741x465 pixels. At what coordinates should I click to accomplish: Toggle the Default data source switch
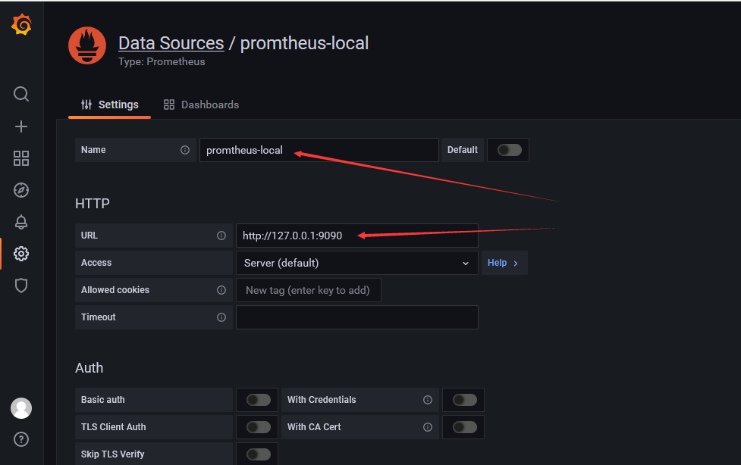(x=510, y=150)
